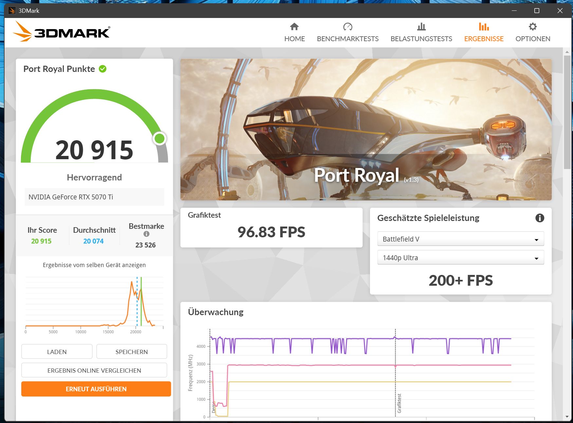This screenshot has height=423, width=573.
Task: Click the orange Ergebnisse chart icon
Action: click(484, 26)
